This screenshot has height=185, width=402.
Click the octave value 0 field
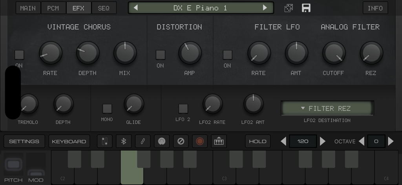point(376,141)
